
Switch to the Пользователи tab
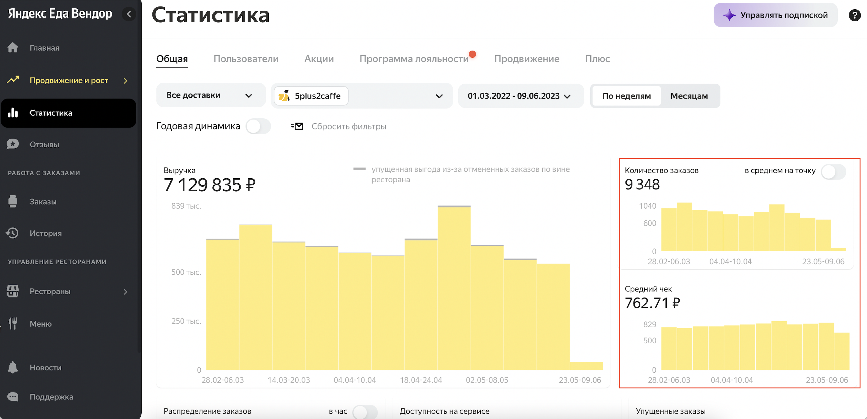(246, 59)
